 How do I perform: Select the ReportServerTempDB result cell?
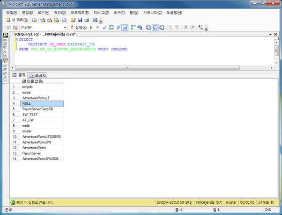(42, 109)
